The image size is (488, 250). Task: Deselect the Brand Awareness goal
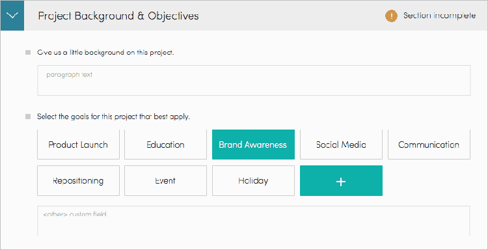point(253,145)
